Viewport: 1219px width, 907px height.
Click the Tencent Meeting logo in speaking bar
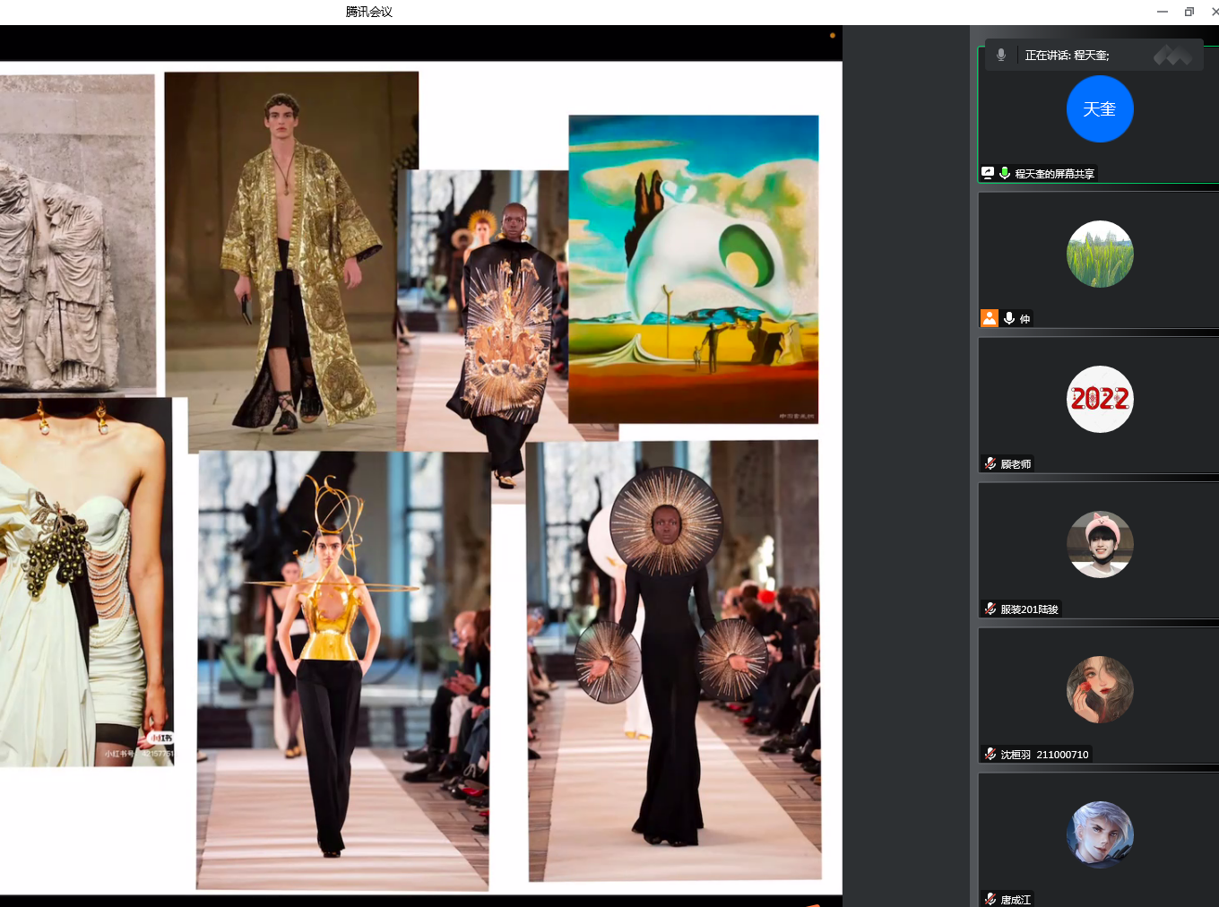(x=1172, y=56)
